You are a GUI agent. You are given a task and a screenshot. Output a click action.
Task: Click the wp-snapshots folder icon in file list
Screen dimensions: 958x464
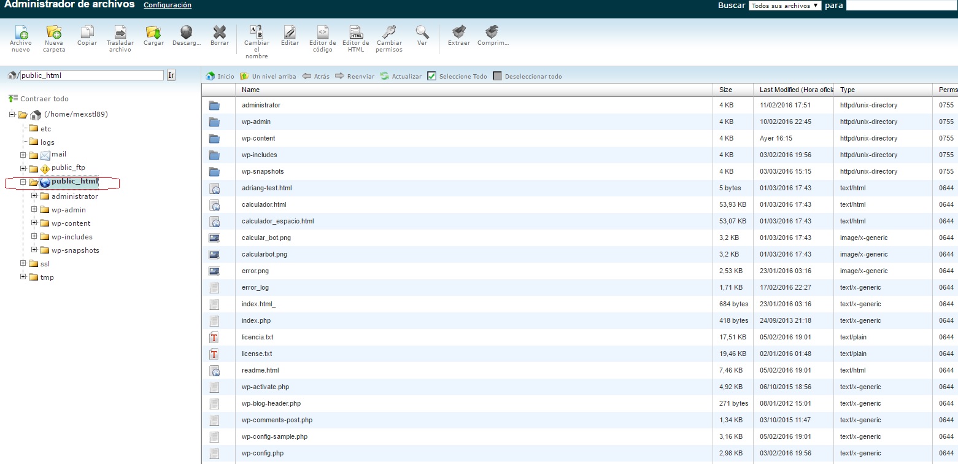[214, 171]
